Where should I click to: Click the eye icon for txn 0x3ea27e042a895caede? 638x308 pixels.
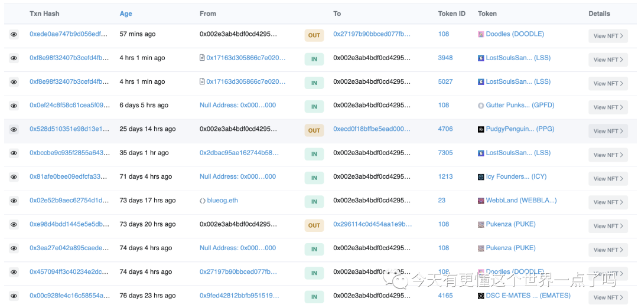14,248
